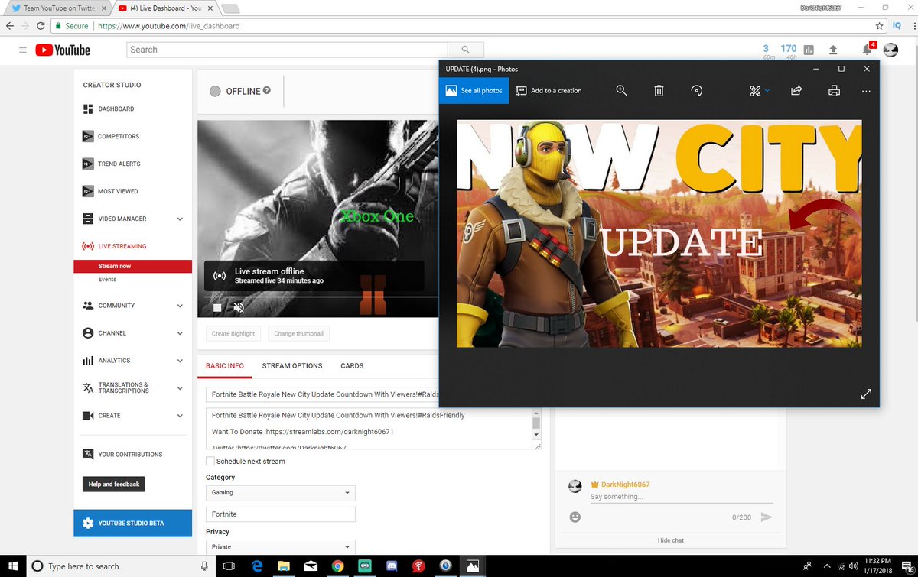Open the Category dropdown showing Gaming
918x577 pixels.
[281, 493]
